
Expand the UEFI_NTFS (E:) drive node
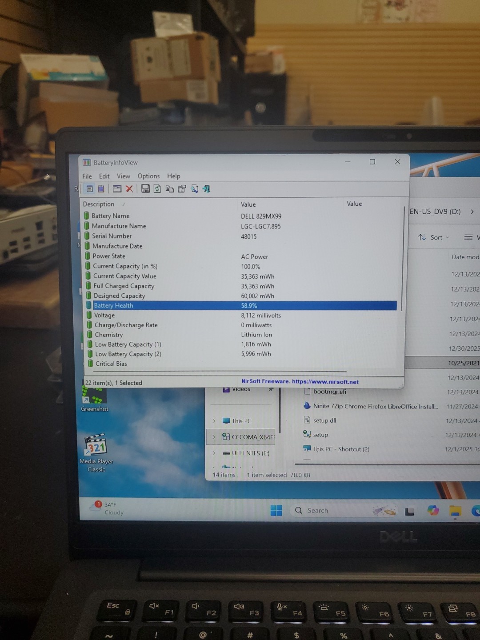coord(213,453)
